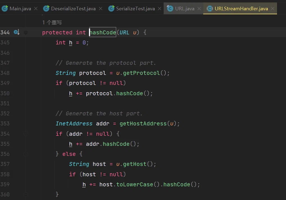The height and width of the screenshot is (200, 286).
Task: Switch to the SerializeTest.java tab
Action: click(x=135, y=9)
